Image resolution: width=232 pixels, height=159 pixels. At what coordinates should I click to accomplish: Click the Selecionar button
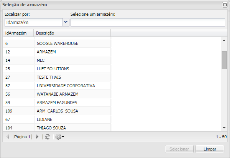click(178, 149)
